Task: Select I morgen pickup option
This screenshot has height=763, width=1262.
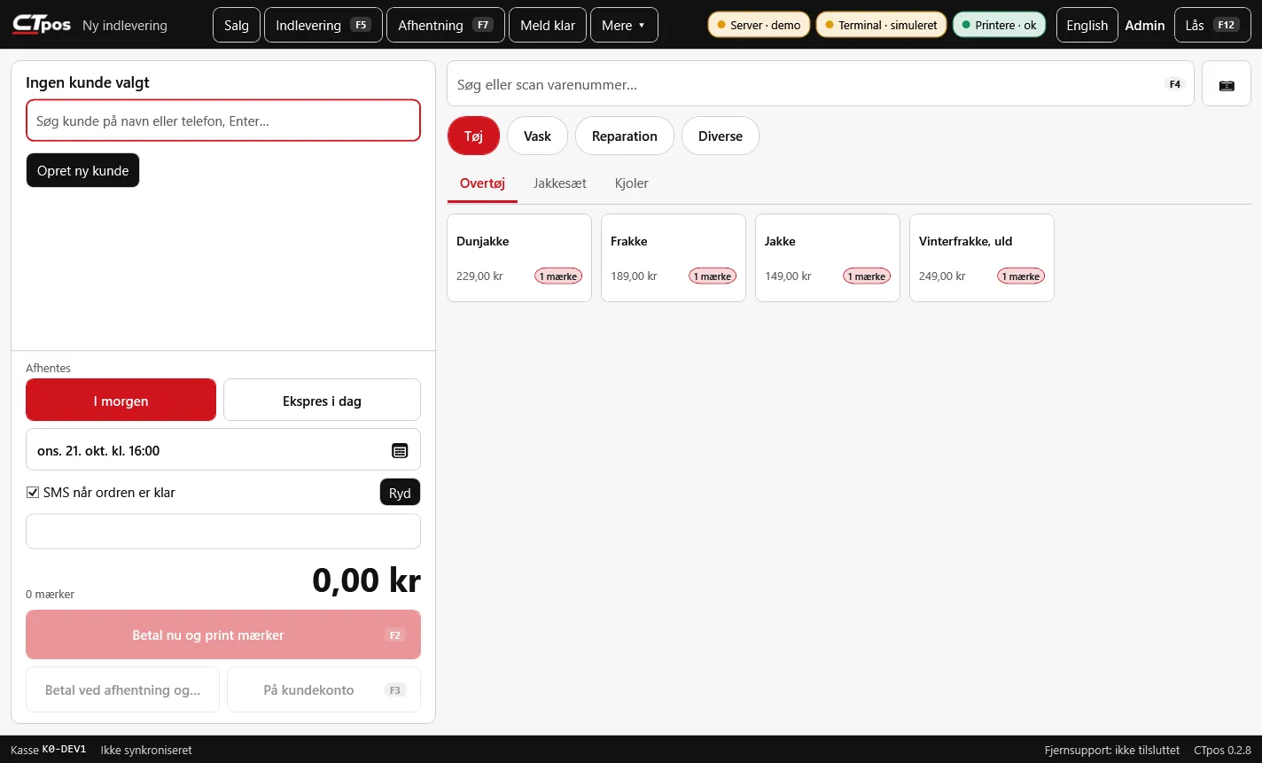Action: (121, 401)
